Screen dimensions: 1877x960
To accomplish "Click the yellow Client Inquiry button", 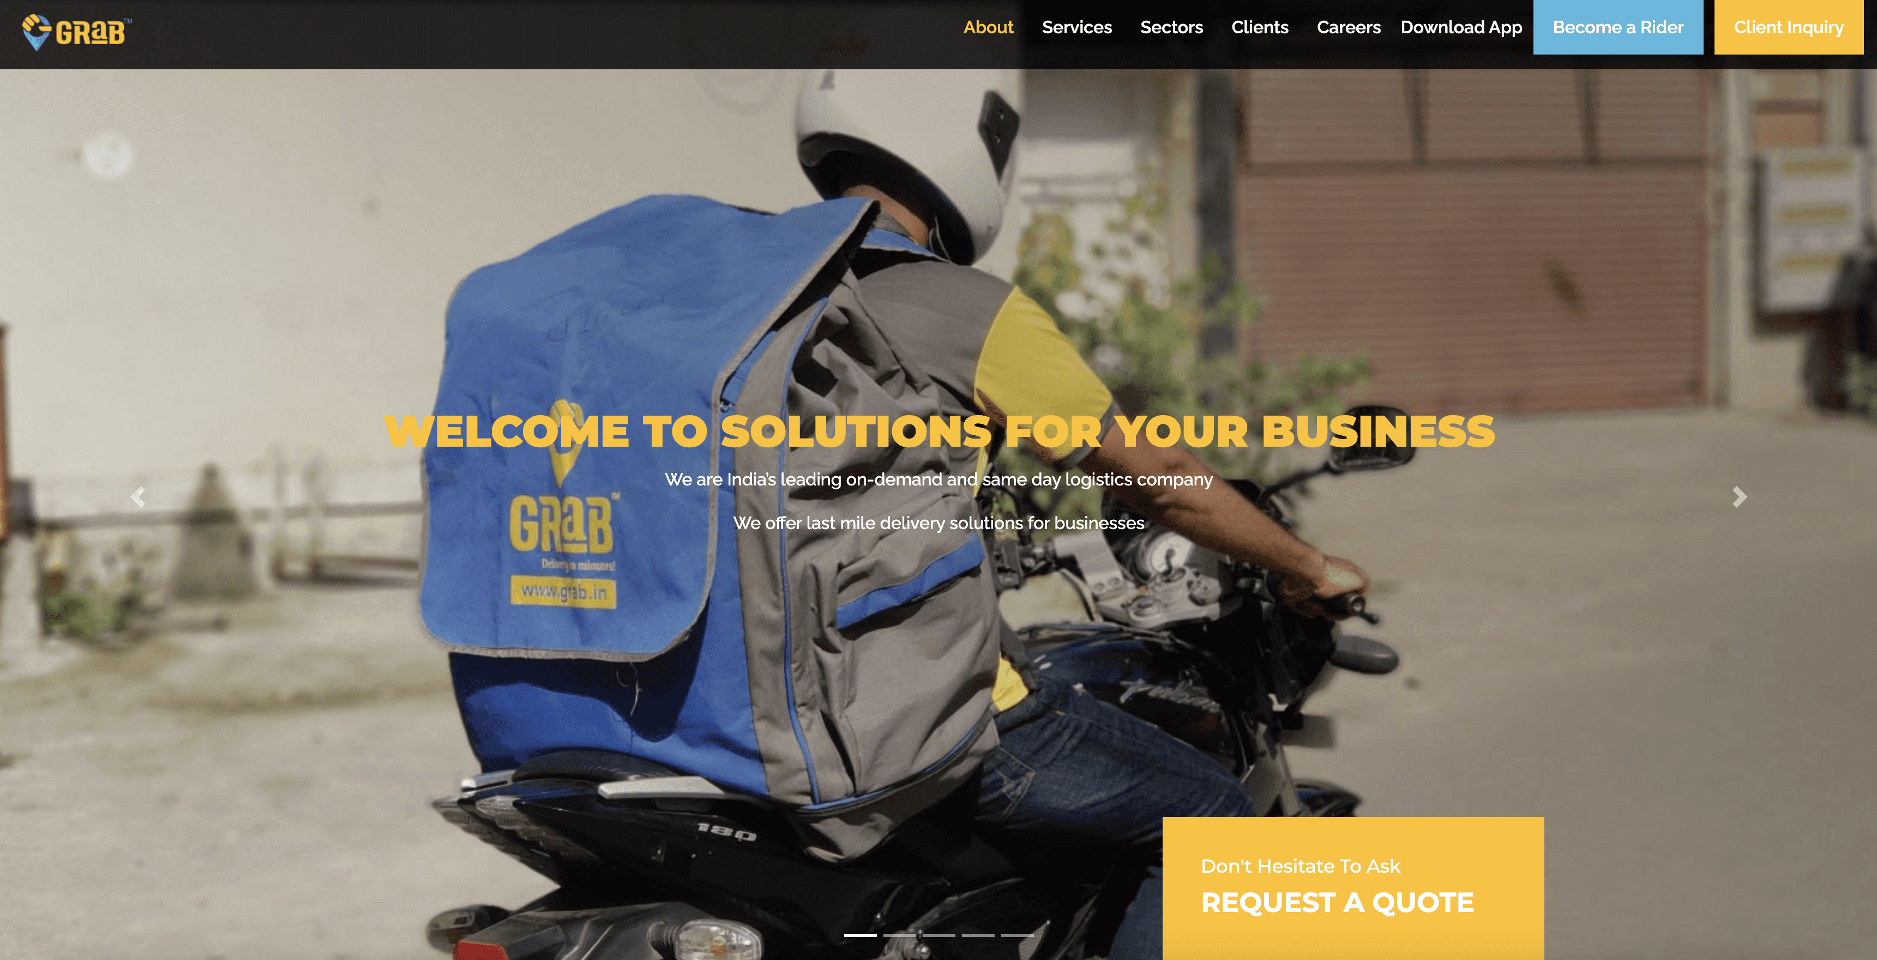I will pos(1788,27).
